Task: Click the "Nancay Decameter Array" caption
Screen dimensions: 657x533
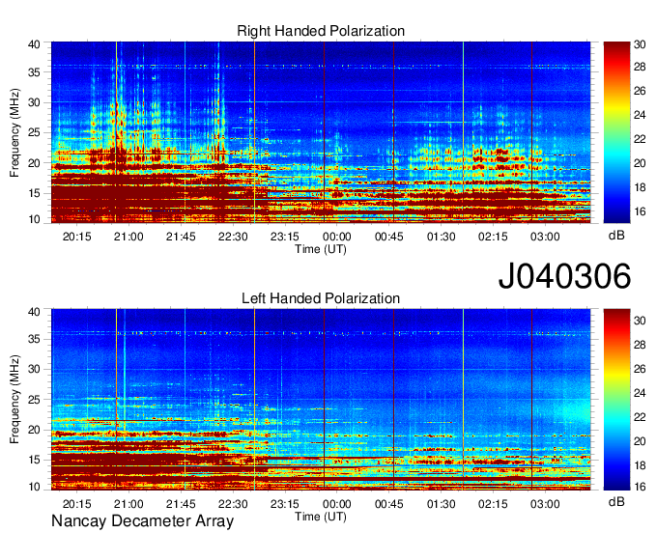Action: click(x=142, y=521)
